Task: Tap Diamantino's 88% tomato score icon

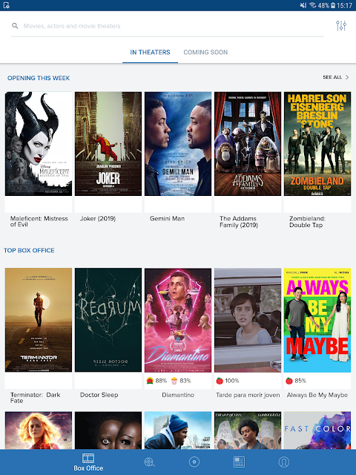Action: (150, 381)
